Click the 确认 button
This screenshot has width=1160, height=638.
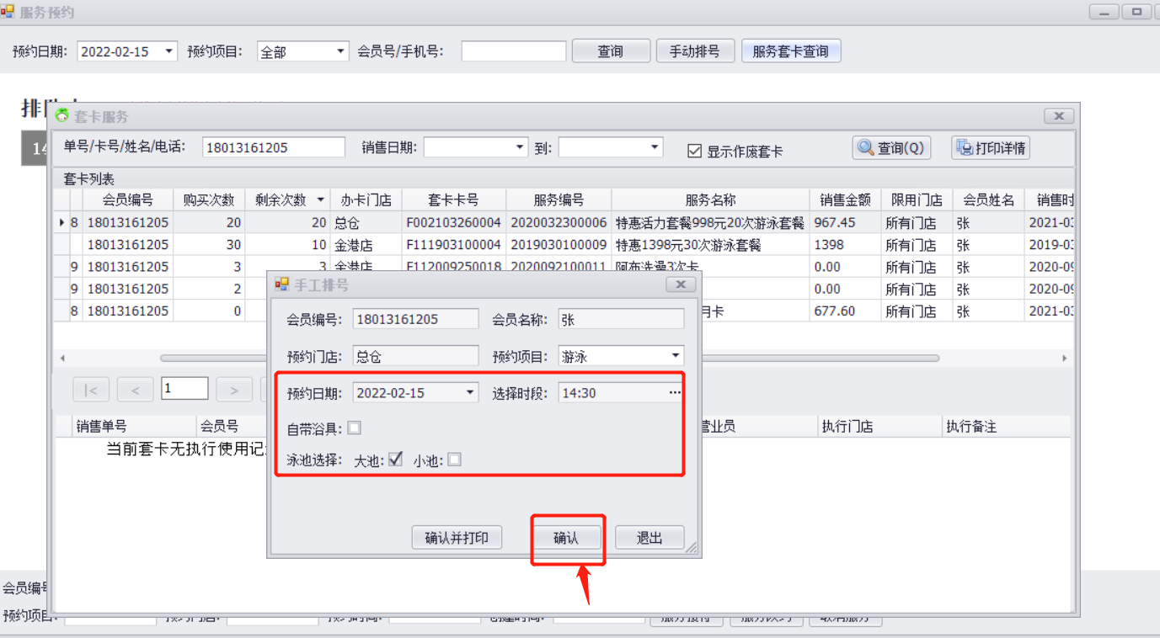click(x=566, y=538)
